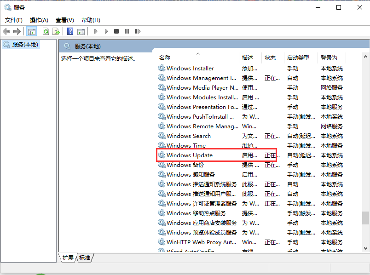The width and height of the screenshot is (370, 275).
Task: Click the Back navigation arrow icon
Action: (6, 31)
